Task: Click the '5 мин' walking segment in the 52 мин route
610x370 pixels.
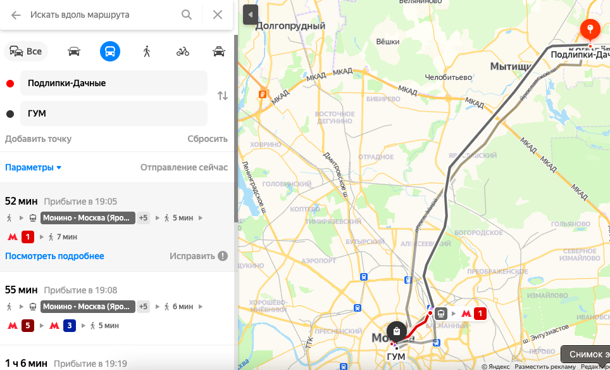Action: pyautogui.click(x=178, y=218)
